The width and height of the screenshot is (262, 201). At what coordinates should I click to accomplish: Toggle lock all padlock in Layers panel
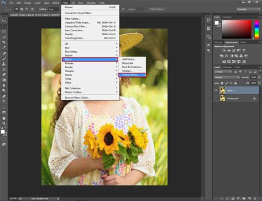[235, 83]
